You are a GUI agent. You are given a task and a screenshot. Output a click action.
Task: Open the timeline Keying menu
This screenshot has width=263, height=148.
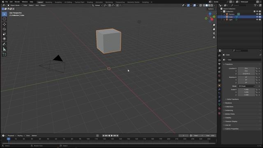click(x=21, y=136)
